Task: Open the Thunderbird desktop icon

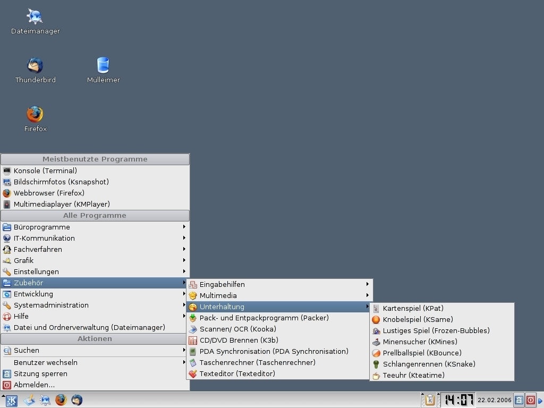Action: pos(35,70)
